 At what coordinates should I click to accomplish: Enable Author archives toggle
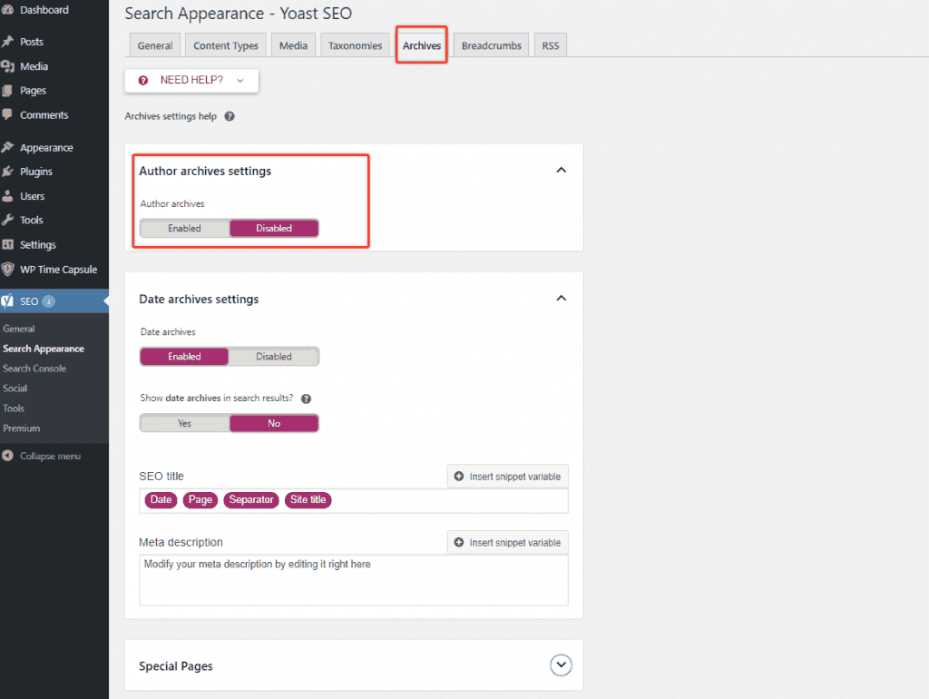184,229
